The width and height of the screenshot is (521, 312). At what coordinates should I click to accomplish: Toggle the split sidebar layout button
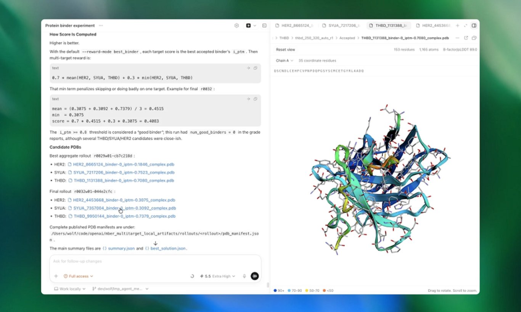click(474, 26)
